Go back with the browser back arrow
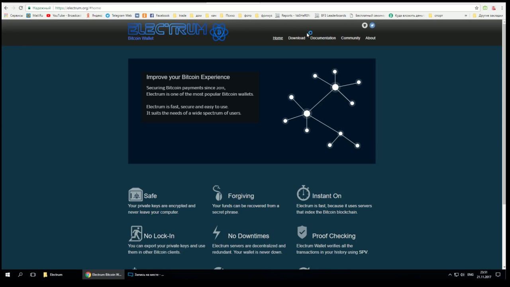Image resolution: width=510 pixels, height=287 pixels. pyautogui.click(x=6, y=8)
